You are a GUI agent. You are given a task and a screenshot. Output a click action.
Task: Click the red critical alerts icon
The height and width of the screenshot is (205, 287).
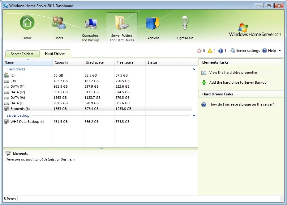pyautogui.click(x=199, y=51)
